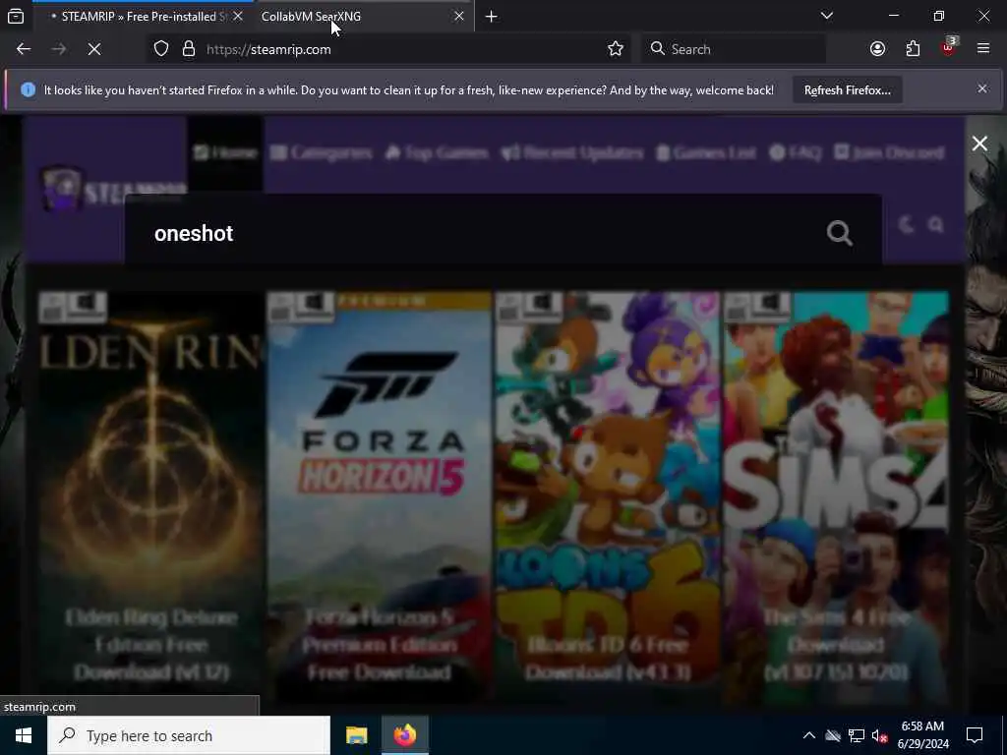
Task: Toggle dark mode moon icon
Action: pyautogui.click(x=906, y=224)
